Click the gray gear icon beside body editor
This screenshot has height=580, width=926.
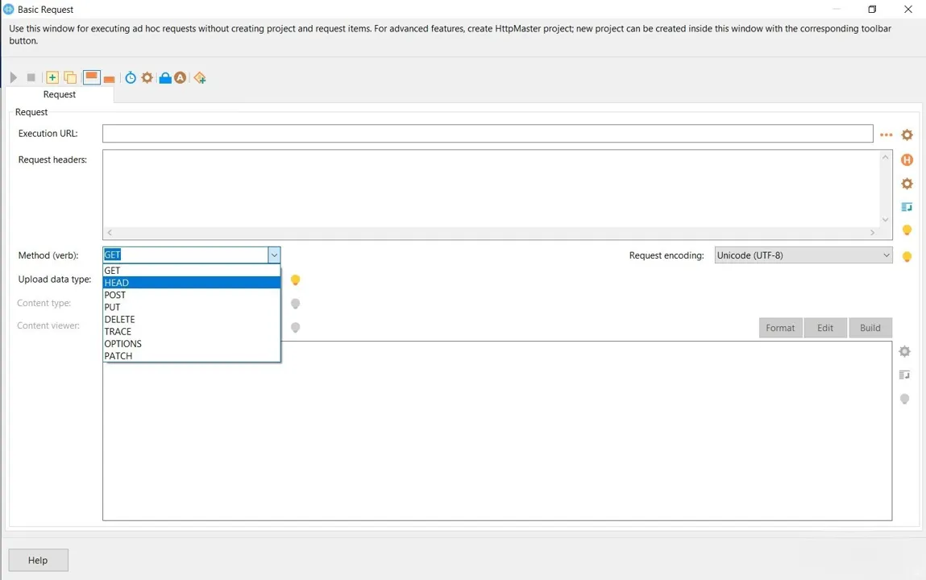tap(904, 351)
